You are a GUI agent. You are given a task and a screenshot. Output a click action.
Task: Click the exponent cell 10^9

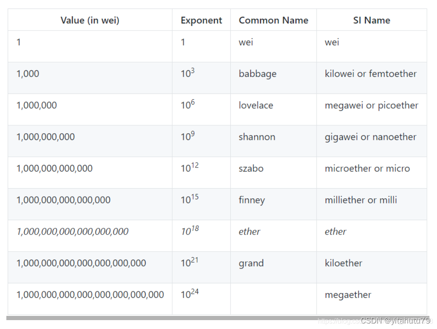tap(188, 136)
